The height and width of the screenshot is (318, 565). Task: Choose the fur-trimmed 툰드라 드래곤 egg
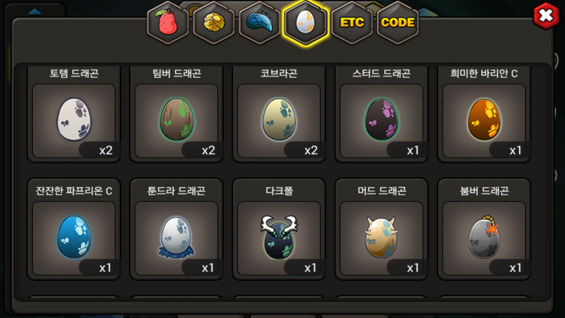[177, 238]
